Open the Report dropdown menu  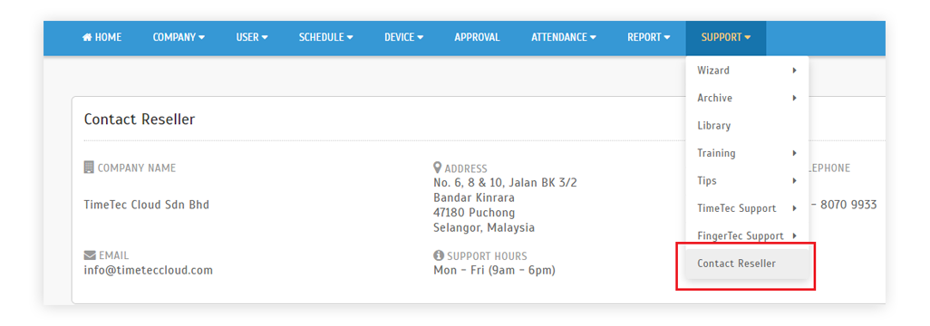(649, 37)
